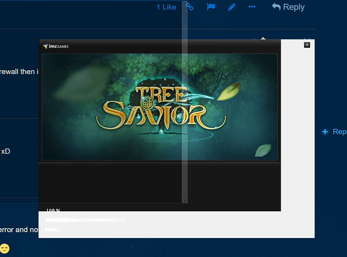Image resolution: width=347 pixels, height=257 pixels.
Task: Click the 1 Like link
Action: [x=166, y=7]
